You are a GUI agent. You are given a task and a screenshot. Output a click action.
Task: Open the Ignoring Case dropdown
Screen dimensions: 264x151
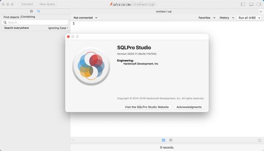point(58,28)
